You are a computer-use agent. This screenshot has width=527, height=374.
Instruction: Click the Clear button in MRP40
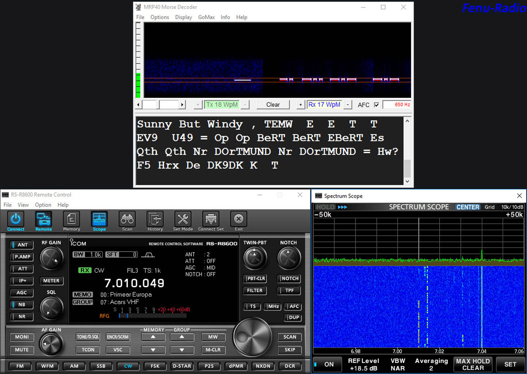point(273,104)
